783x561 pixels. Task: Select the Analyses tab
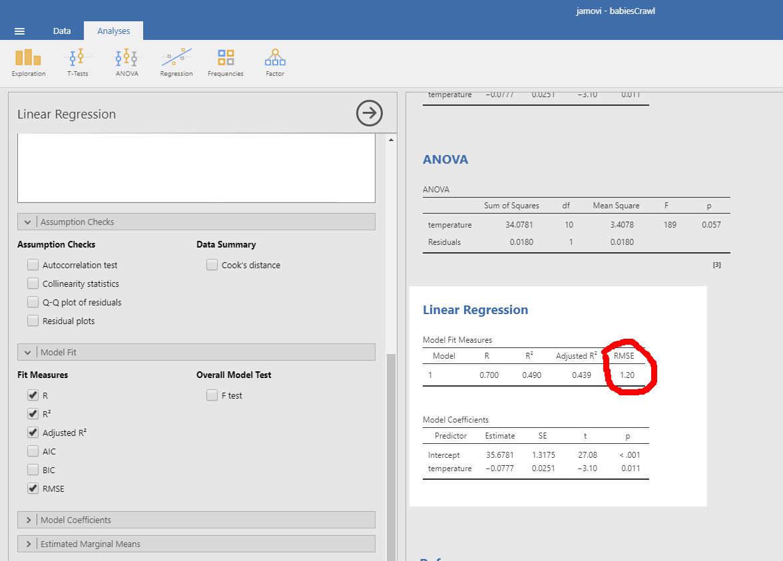[113, 30]
